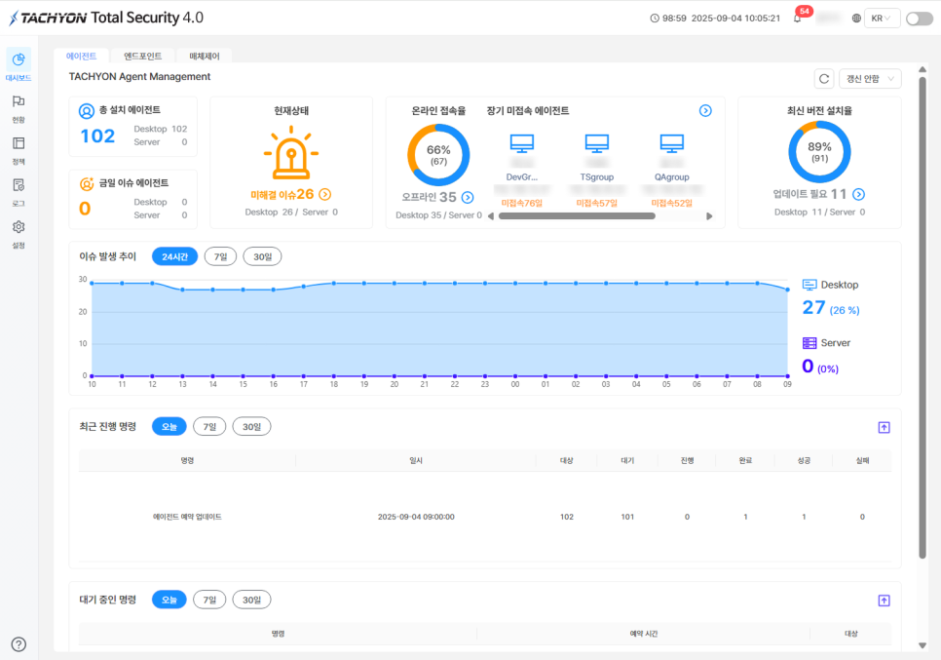
Task: Open the 갱신 안함 refresh interval dropdown
Action: pos(870,79)
